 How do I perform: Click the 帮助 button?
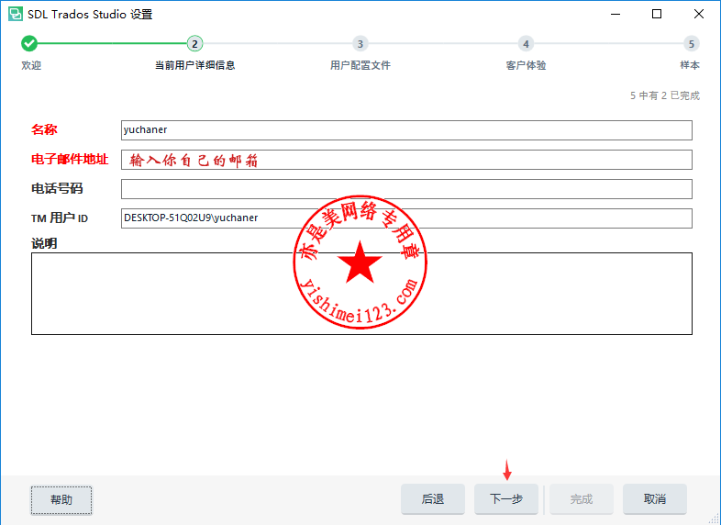(61, 500)
